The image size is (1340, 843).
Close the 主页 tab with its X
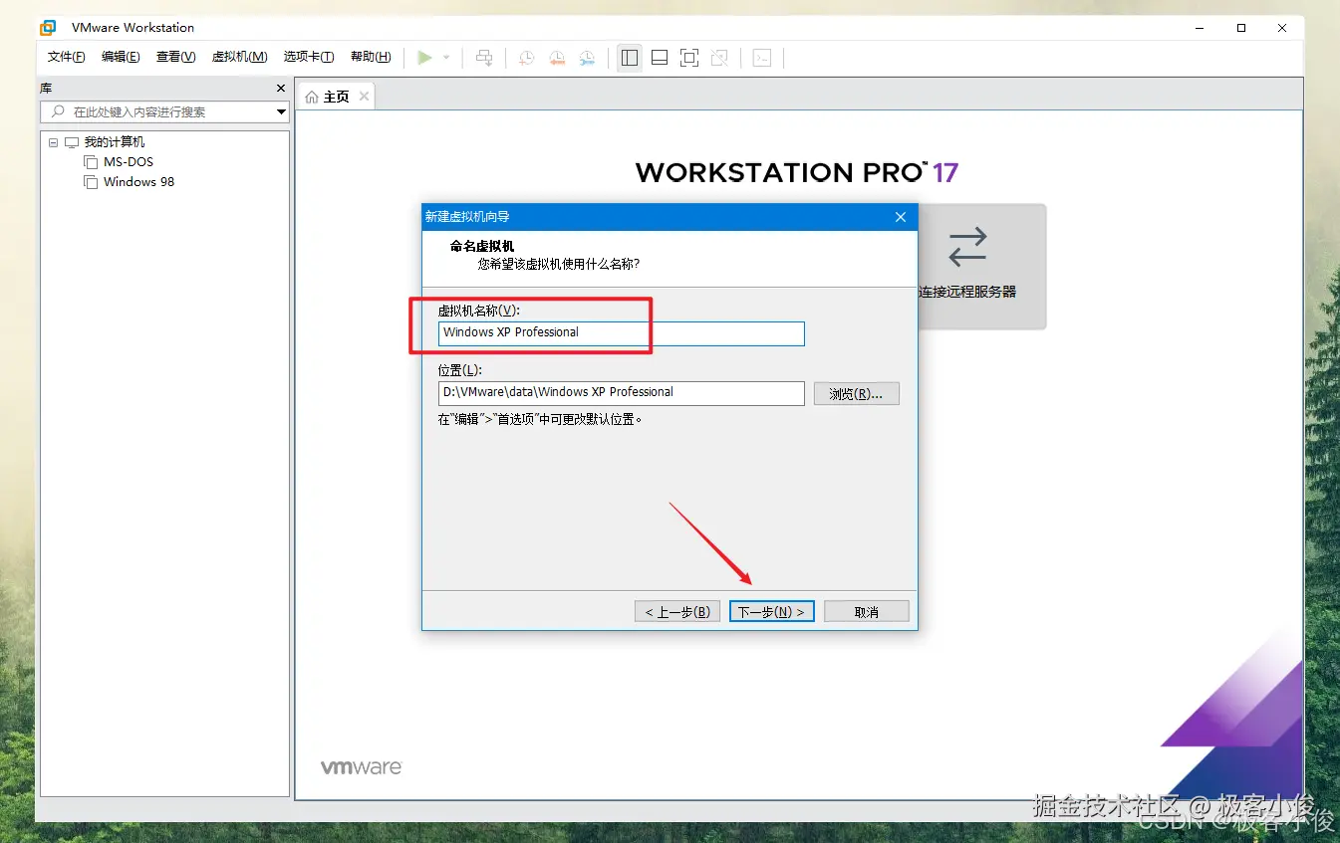click(364, 96)
